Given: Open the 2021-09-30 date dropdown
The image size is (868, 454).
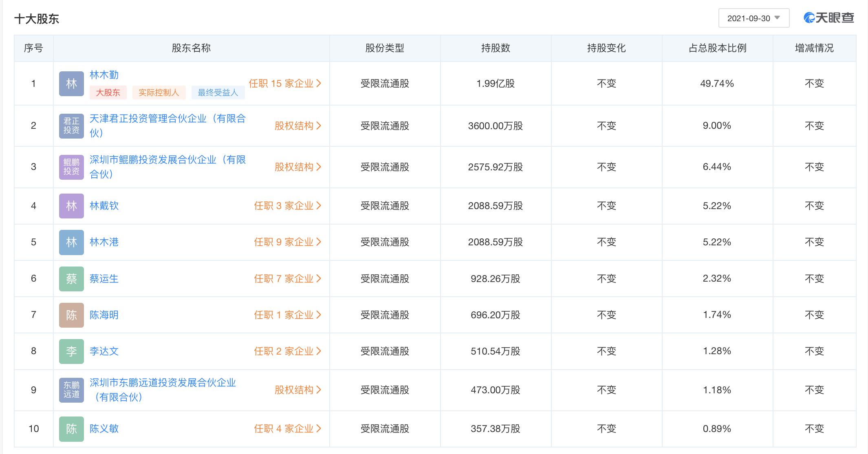Looking at the screenshot, I should point(753,18).
